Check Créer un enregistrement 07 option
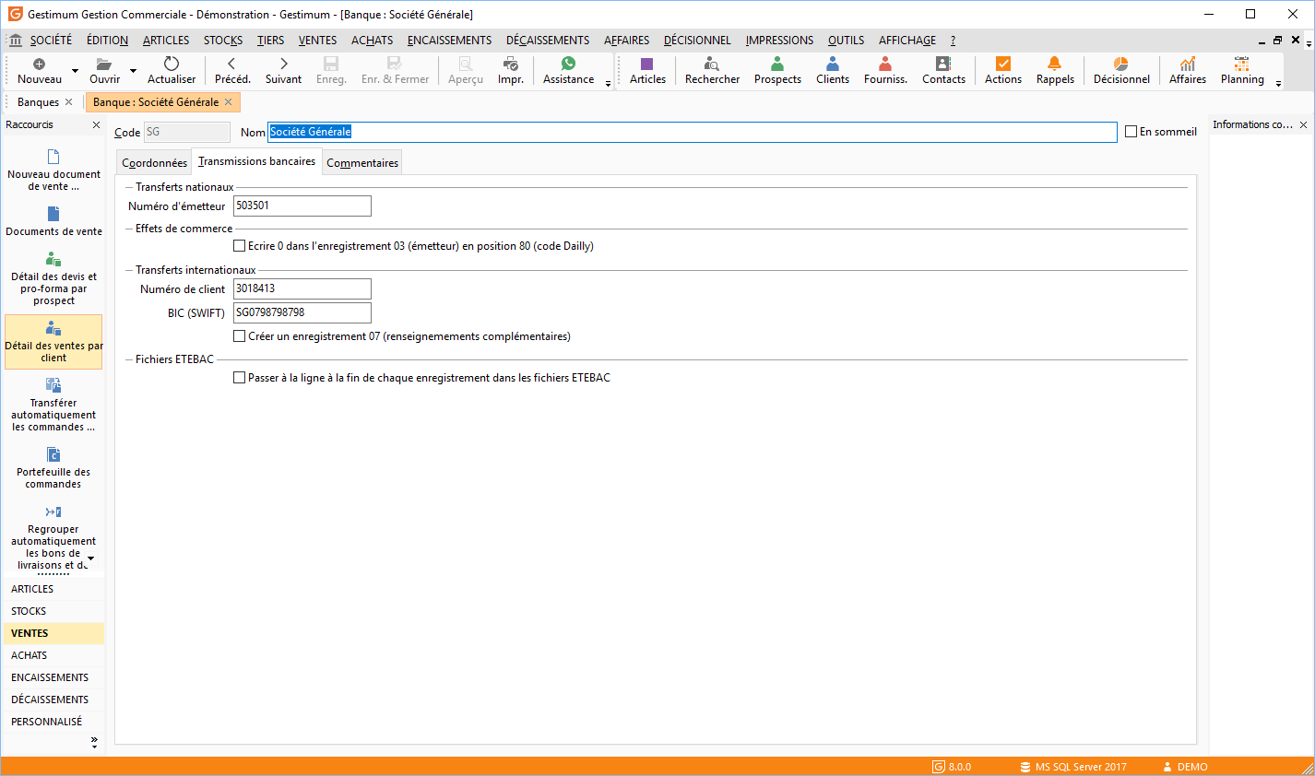 [240, 336]
